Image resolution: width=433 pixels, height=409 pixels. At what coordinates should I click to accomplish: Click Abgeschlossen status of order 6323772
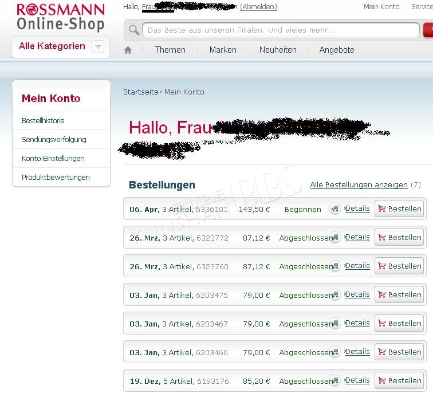point(305,238)
